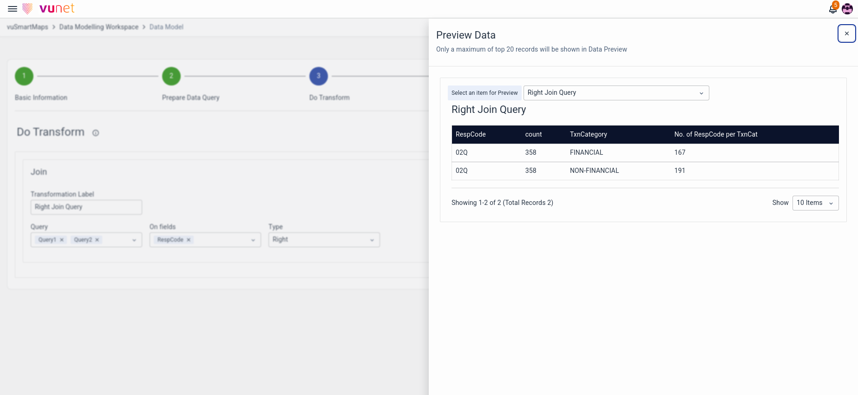Click the Transformation Label input field

pyautogui.click(x=86, y=207)
